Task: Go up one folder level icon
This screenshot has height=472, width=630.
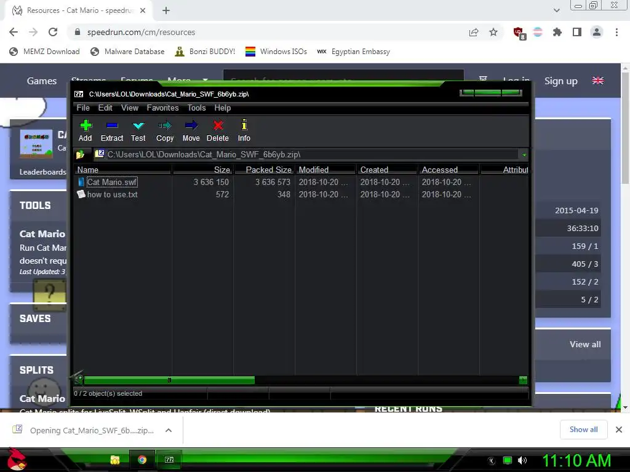Action: coord(80,154)
